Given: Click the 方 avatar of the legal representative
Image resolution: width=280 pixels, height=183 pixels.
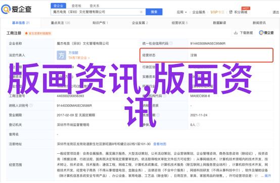Looking at the screenshot, I should point(62,55).
